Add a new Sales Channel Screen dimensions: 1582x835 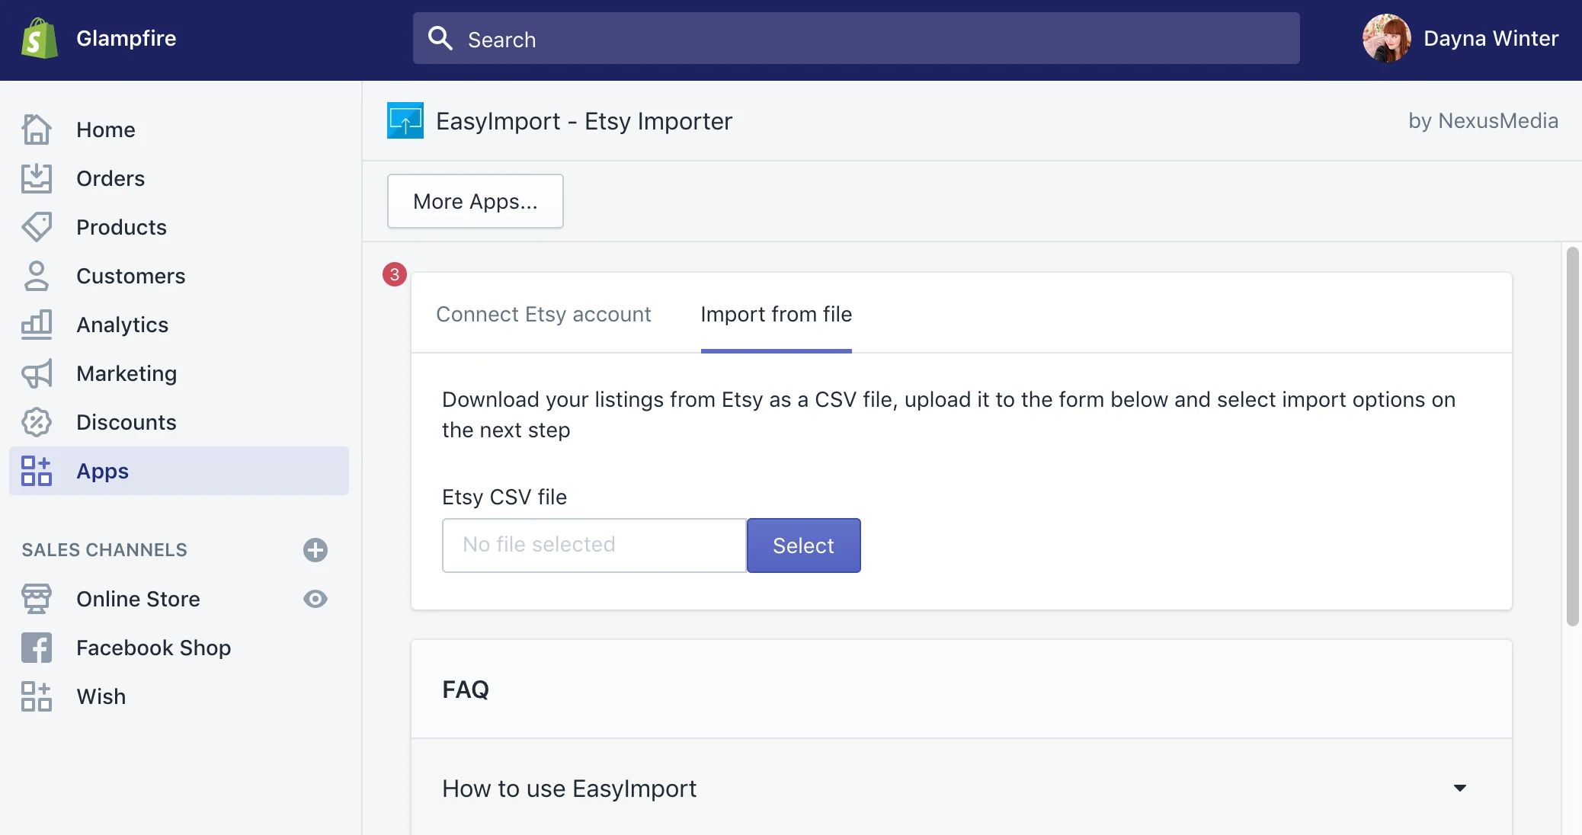tap(314, 549)
